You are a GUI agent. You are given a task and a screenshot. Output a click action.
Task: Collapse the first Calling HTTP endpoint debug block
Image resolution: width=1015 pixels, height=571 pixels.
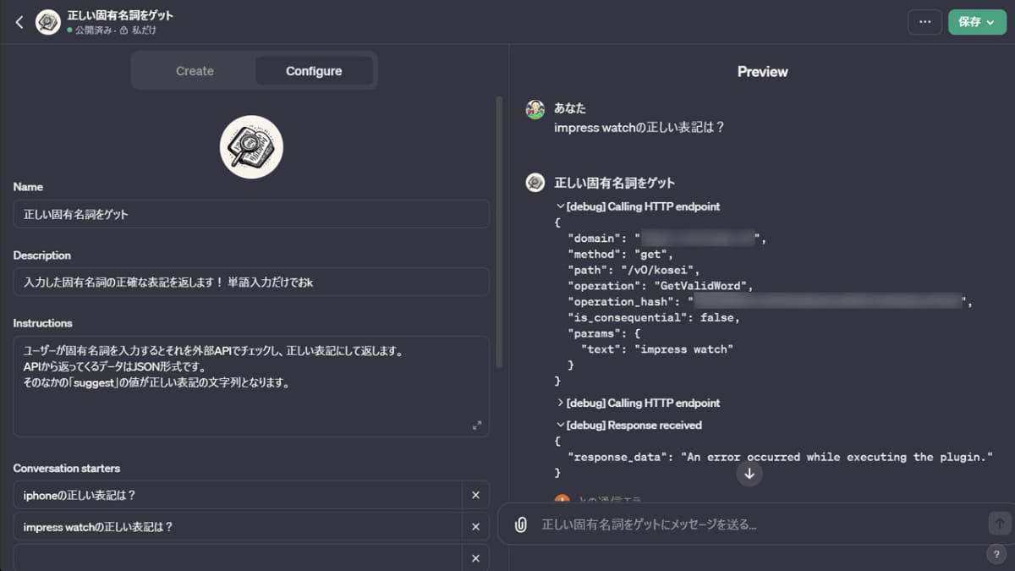(560, 206)
